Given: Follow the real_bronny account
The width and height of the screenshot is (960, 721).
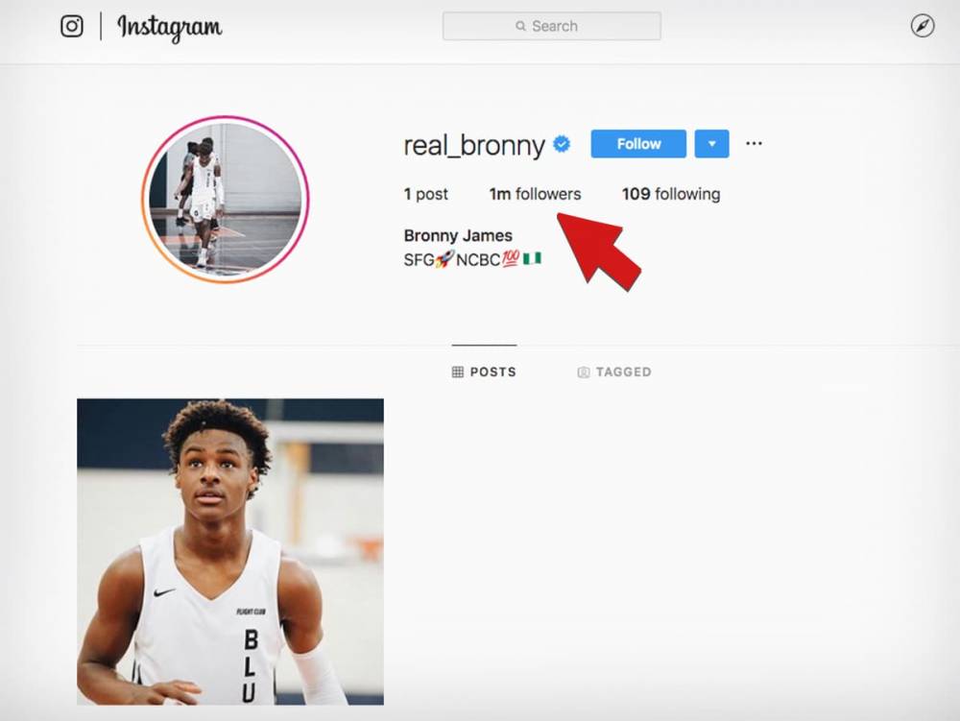Looking at the screenshot, I should pos(638,144).
